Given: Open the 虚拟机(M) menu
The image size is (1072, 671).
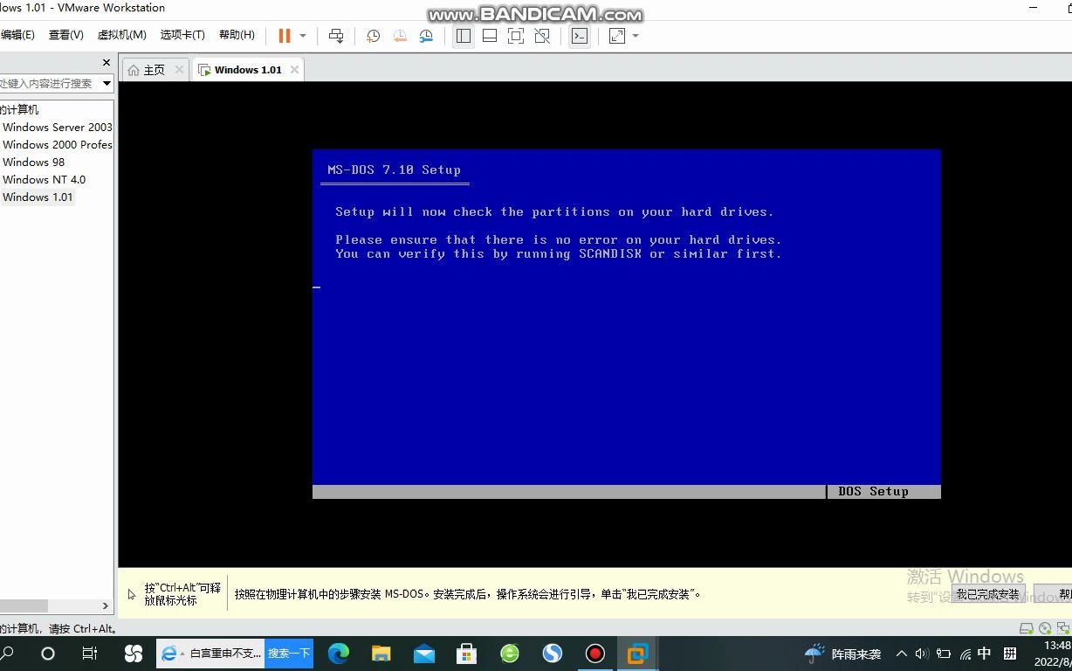Looking at the screenshot, I should pyautogui.click(x=122, y=35).
